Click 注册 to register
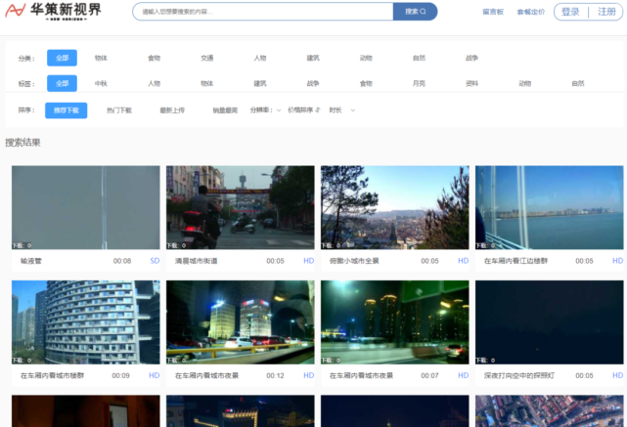Viewport: 627px width, 427px height. [x=606, y=12]
